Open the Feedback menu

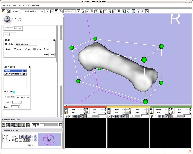click(36, 5)
